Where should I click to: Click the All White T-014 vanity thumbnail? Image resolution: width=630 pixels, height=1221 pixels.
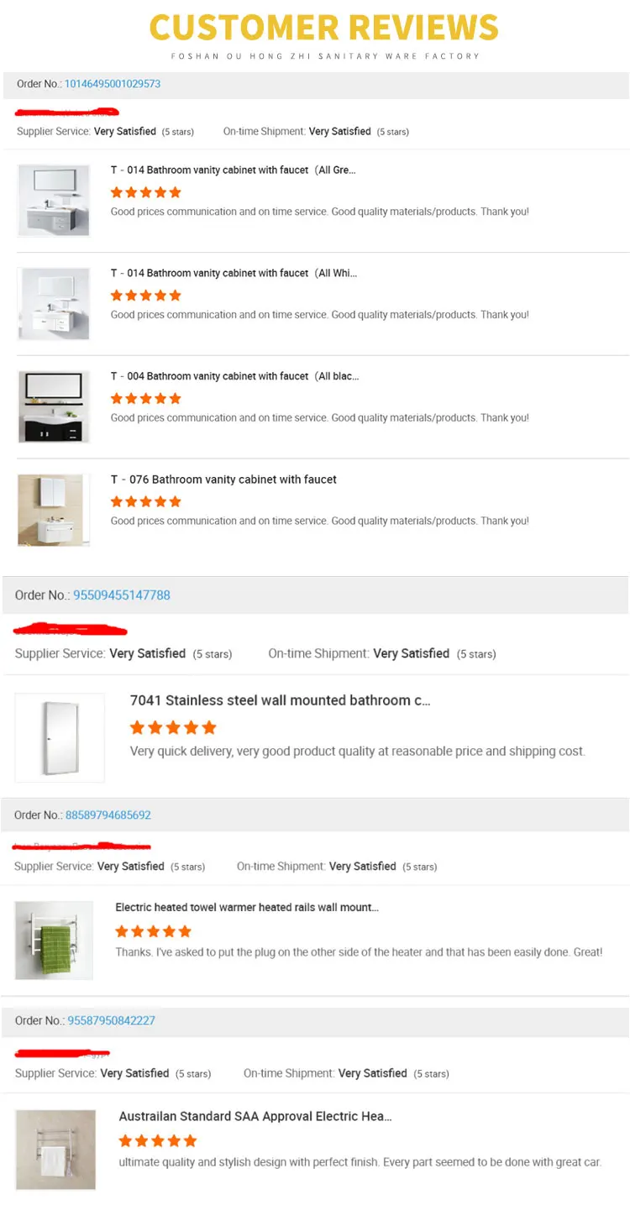click(x=54, y=303)
